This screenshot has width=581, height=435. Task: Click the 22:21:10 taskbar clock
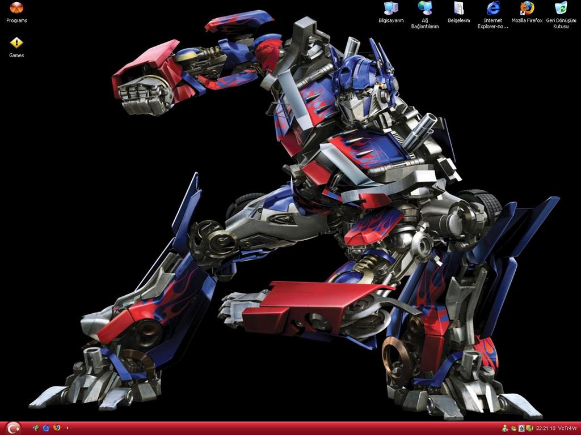point(545,428)
